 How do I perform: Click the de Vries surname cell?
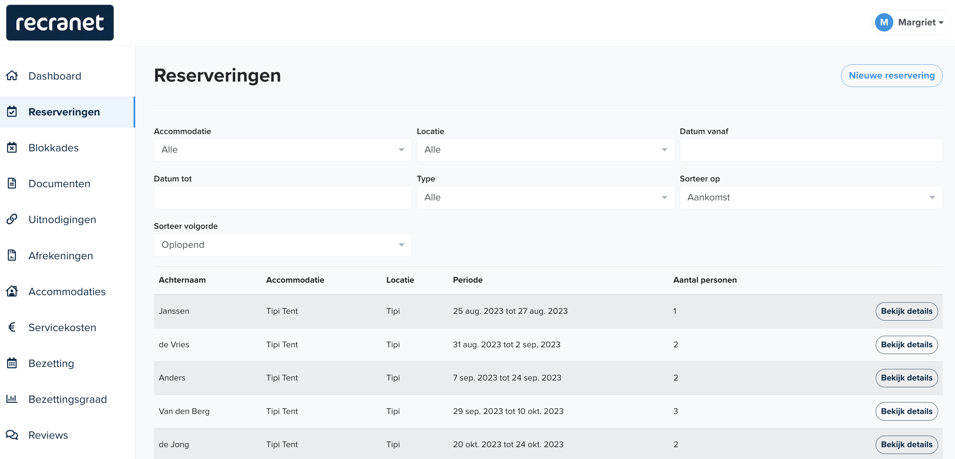[x=174, y=345]
